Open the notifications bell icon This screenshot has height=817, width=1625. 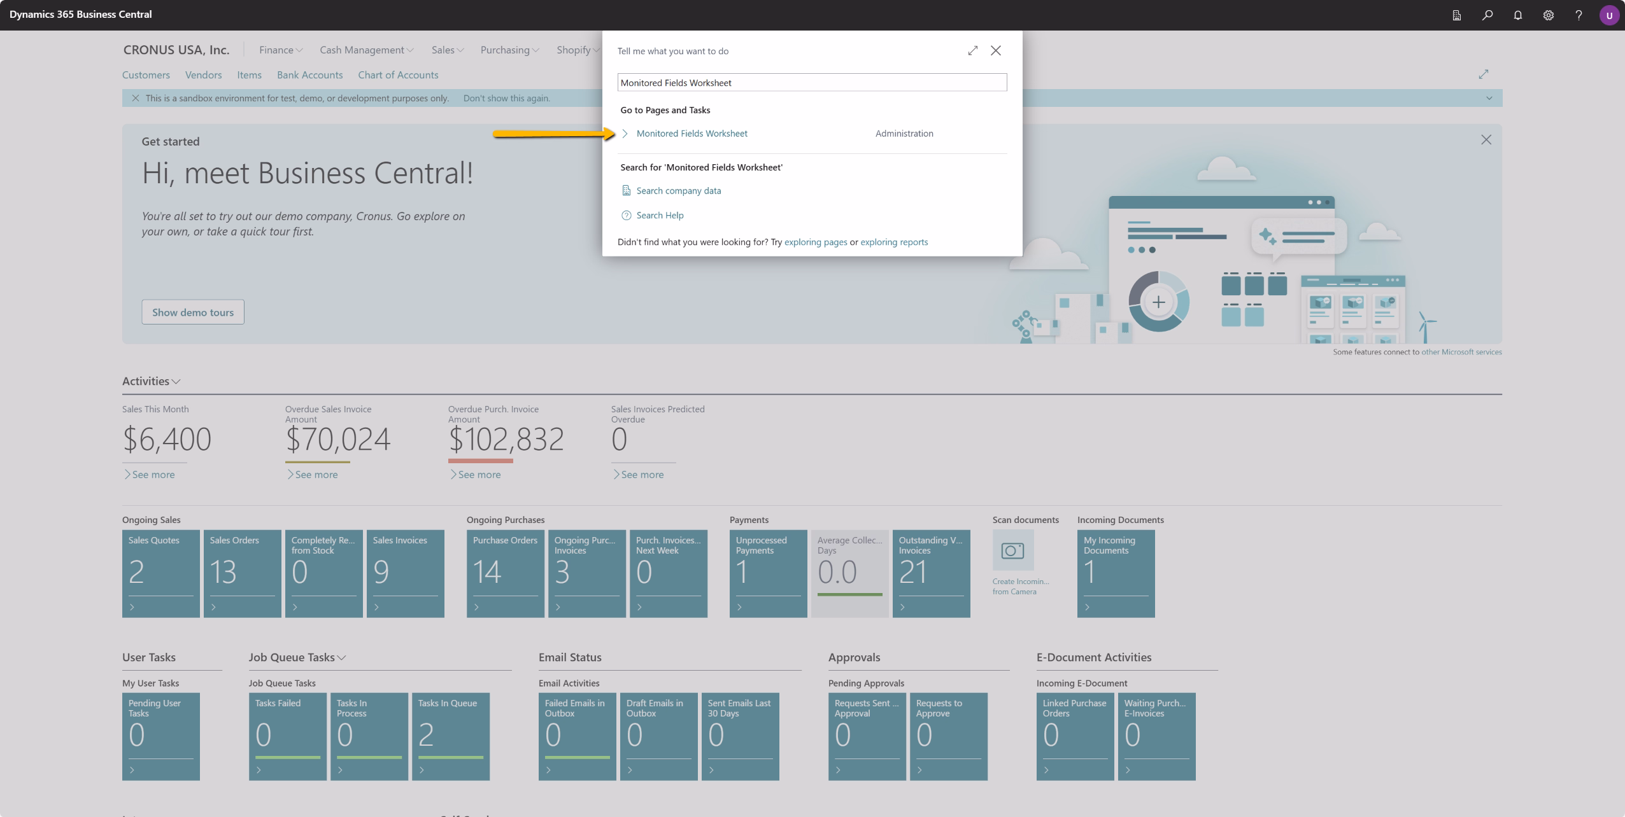click(1517, 15)
